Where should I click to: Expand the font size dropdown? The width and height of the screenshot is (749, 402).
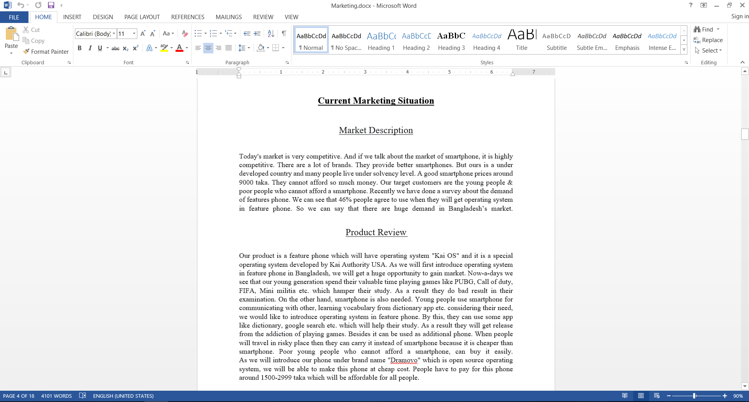click(x=134, y=33)
